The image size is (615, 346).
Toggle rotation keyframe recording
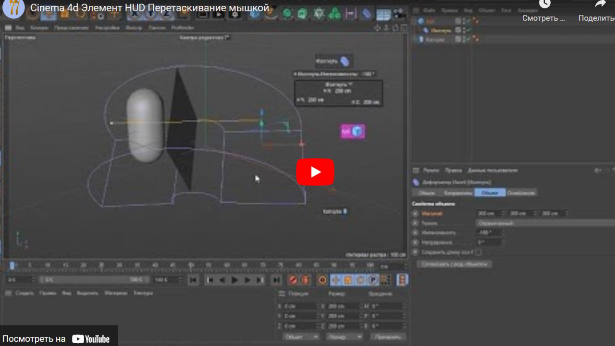361,280
